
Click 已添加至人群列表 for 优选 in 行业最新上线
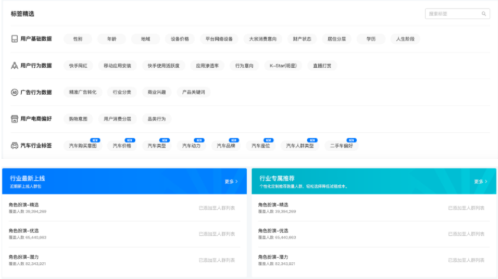click(216, 234)
